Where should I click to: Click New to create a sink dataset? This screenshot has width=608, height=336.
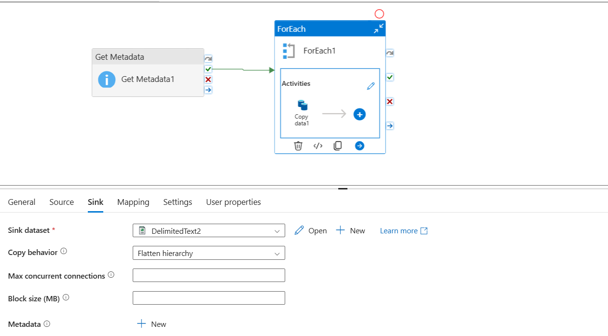pyautogui.click(x=351, y=230)
